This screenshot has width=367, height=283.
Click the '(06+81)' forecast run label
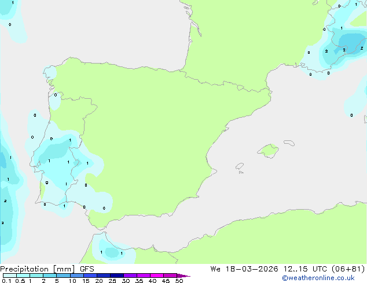(348, 269)
